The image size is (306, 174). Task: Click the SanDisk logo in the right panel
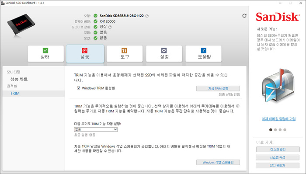pos(278,17)
